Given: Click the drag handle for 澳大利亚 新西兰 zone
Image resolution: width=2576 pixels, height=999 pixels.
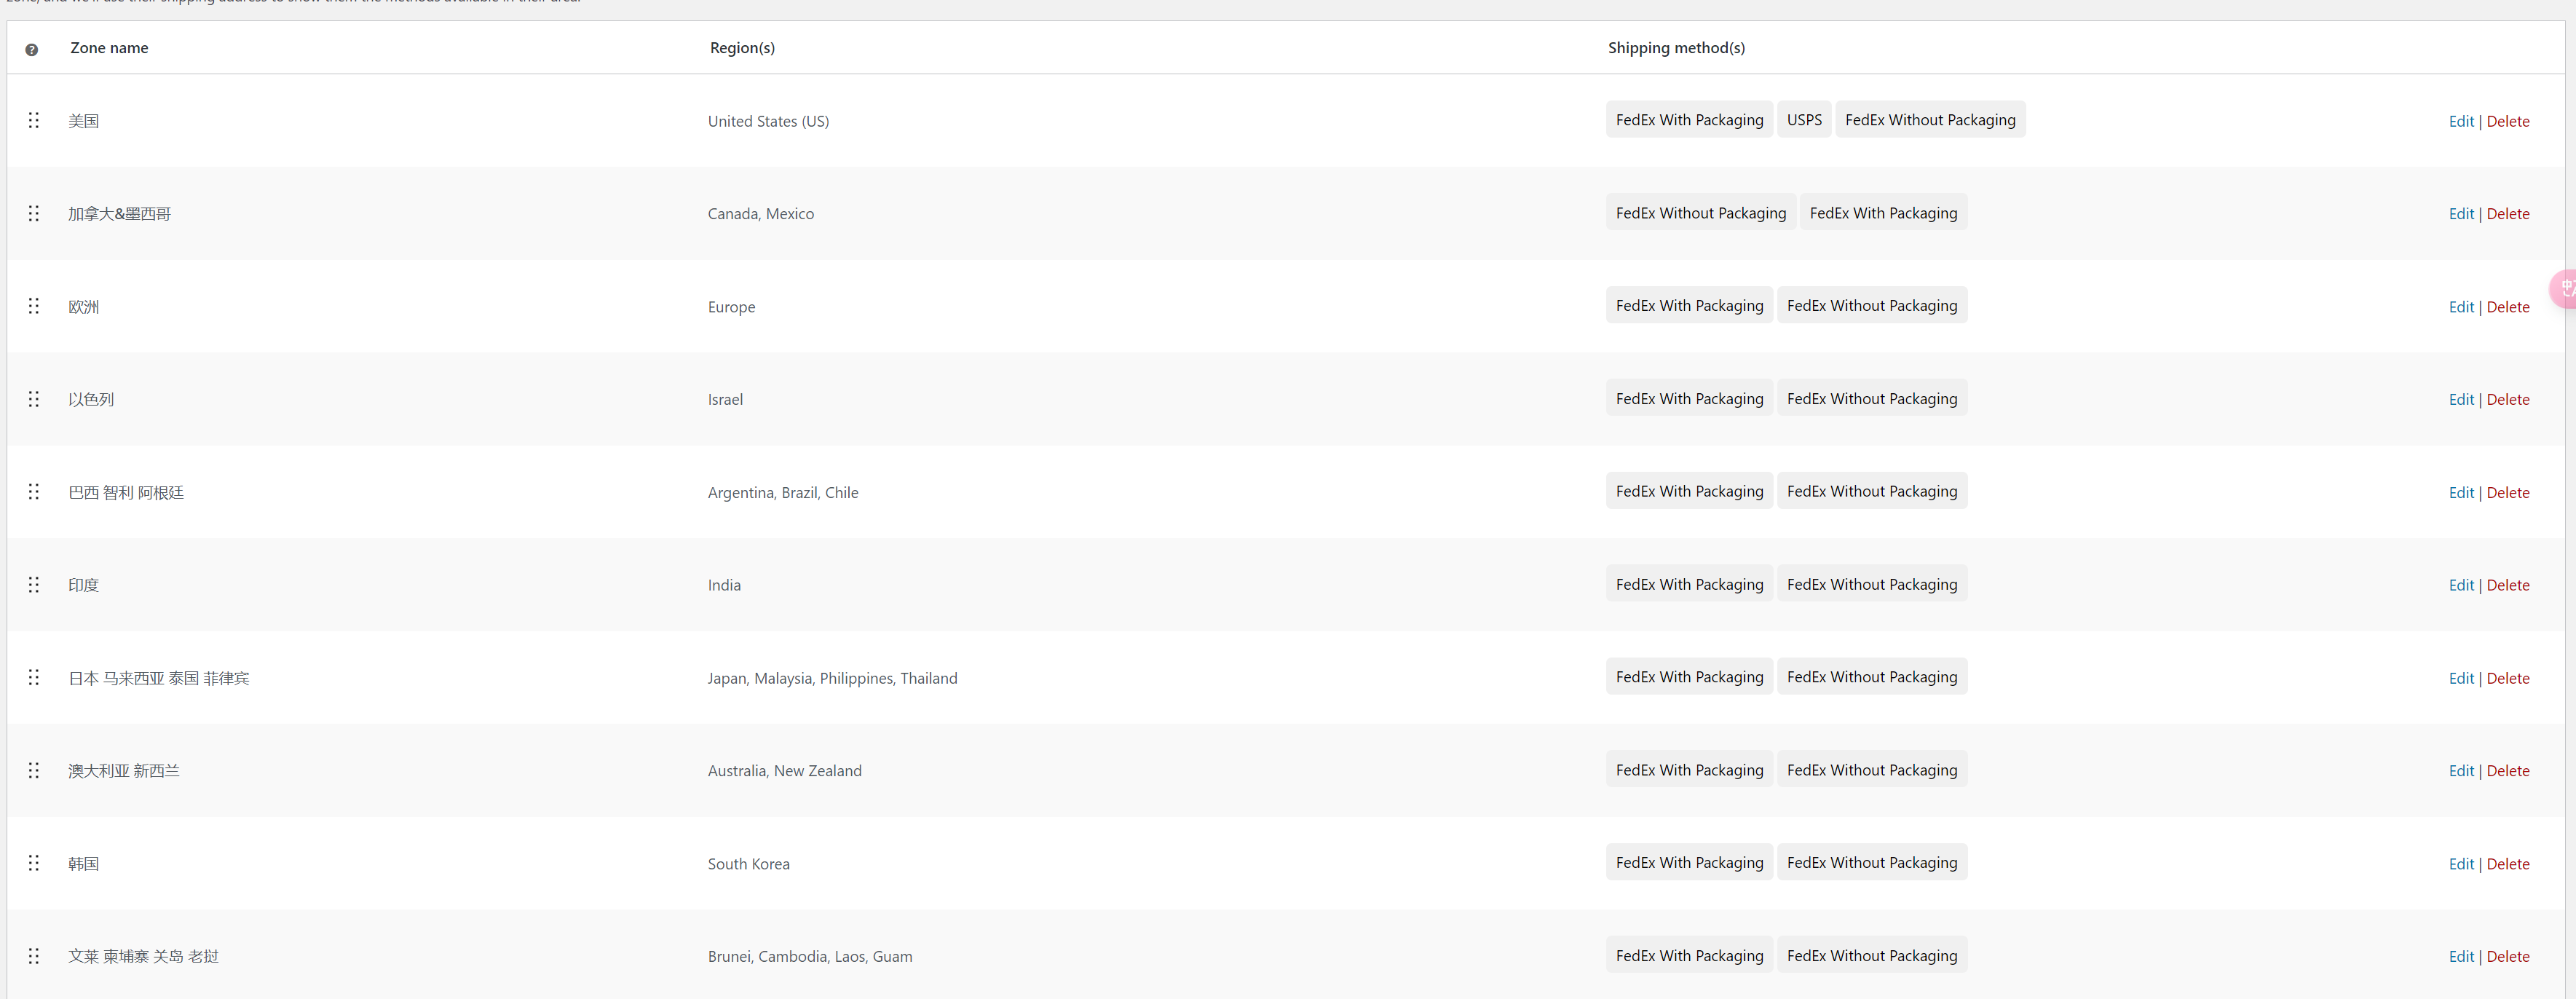Looking at the screenshot, I should pyautogui.click(x=34, y=770).
